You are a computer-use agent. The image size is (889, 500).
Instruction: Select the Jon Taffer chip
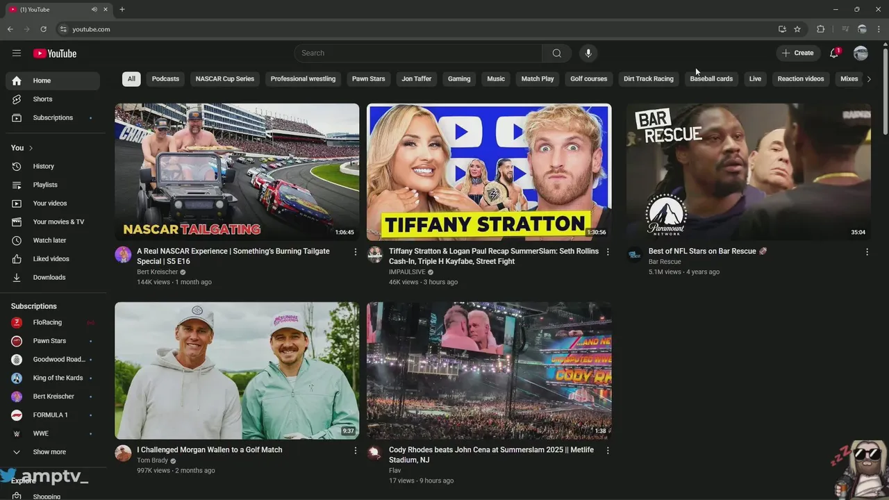(417, 79)
